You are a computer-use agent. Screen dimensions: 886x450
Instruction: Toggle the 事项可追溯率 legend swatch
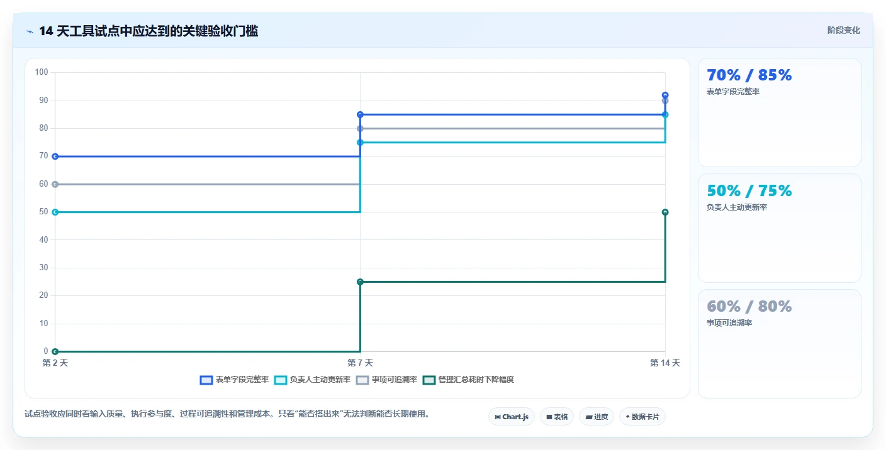click(x=362, y=380)
